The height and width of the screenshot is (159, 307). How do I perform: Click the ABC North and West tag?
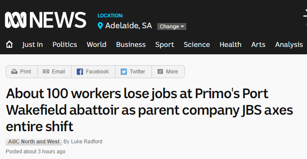pyautogui.click(x=34, y=142)
